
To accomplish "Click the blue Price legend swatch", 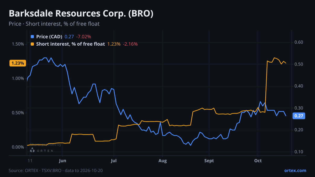I will tap(32, 37).
